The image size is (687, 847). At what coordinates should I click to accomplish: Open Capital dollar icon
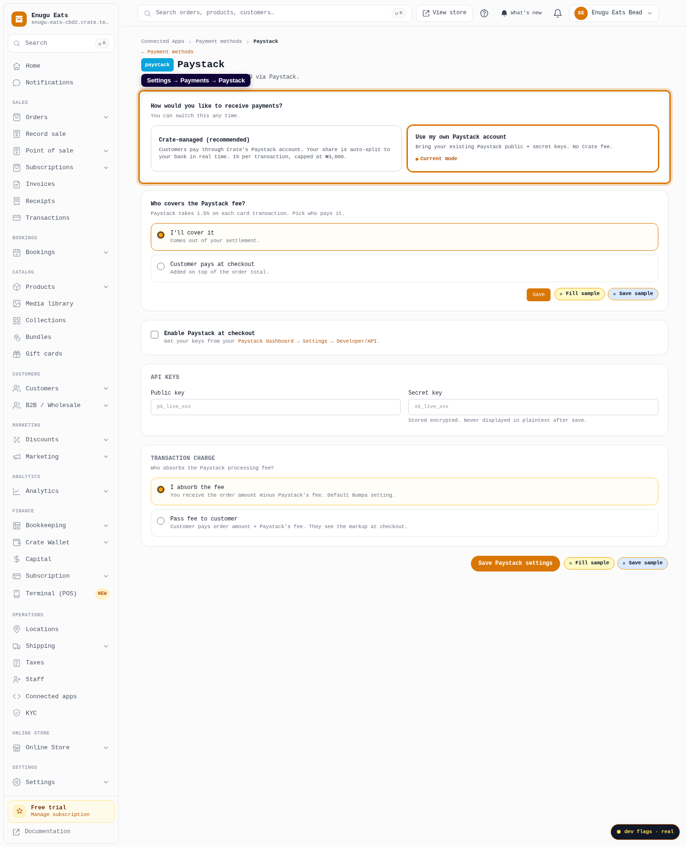(17, 559)
